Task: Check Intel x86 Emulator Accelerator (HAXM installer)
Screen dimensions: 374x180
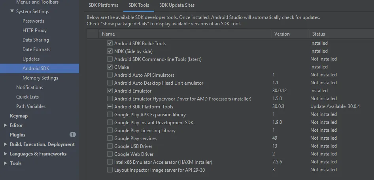Action: point(110,162)
